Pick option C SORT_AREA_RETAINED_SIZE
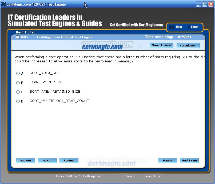Image resolution: width=215 pixels, height=184 pixels. coord(18,92)
